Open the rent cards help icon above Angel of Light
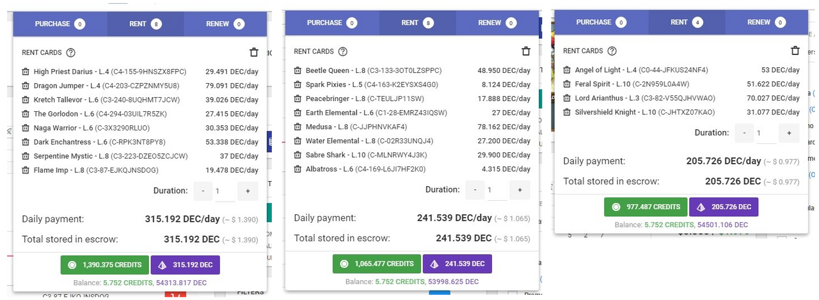Image resolution: width=819 pixels, height=300 pixels. 612,51
